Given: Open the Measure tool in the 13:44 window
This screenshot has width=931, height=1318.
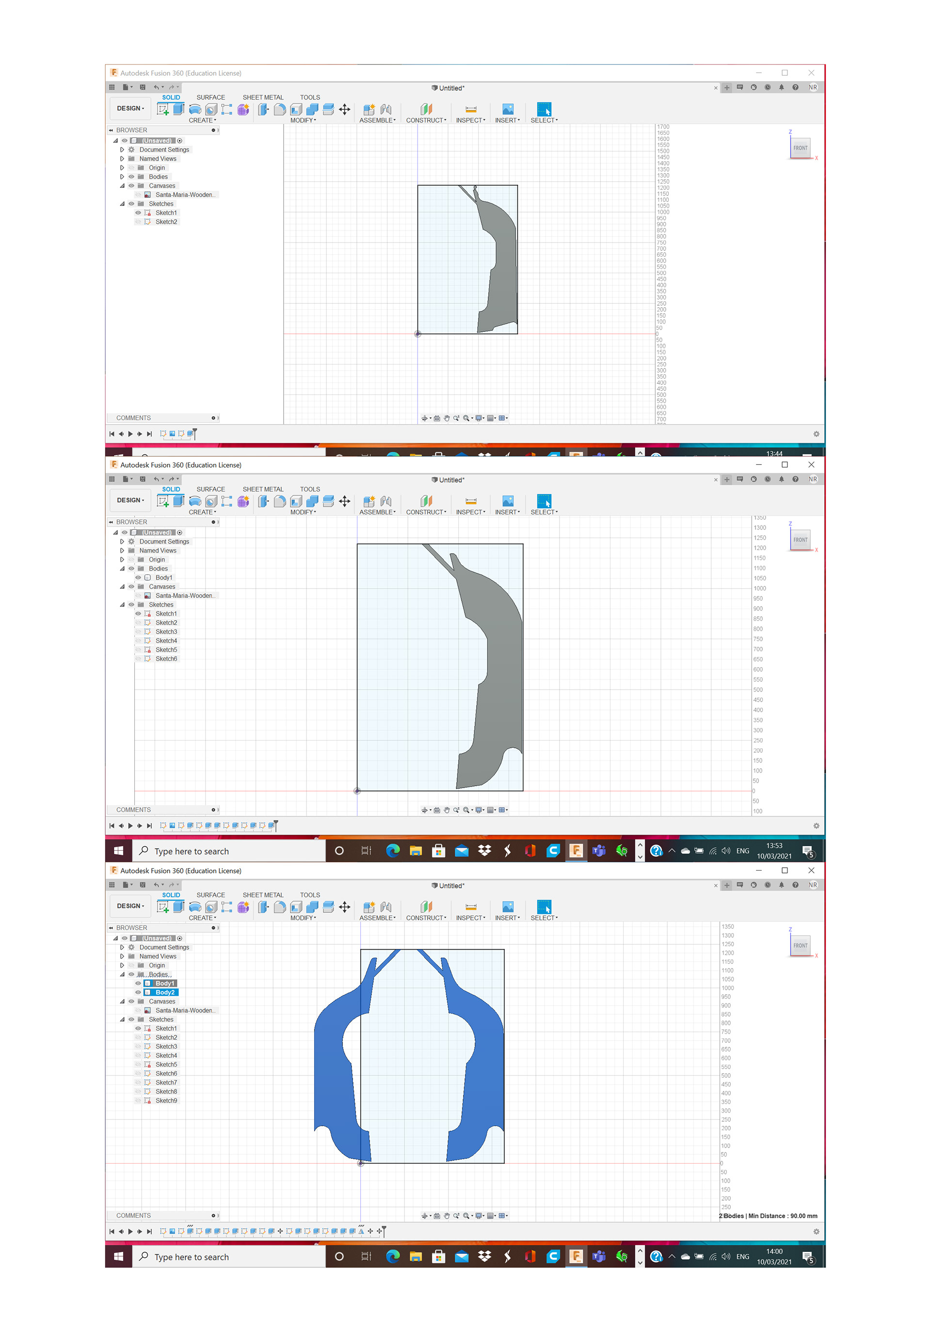Looking at the screenshot, I should pyautogui.click(x=470, y=109).
